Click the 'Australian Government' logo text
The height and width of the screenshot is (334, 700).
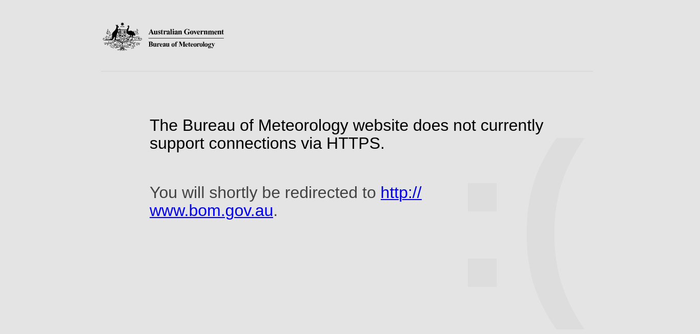pyautogui.click(x=186, y=32)
